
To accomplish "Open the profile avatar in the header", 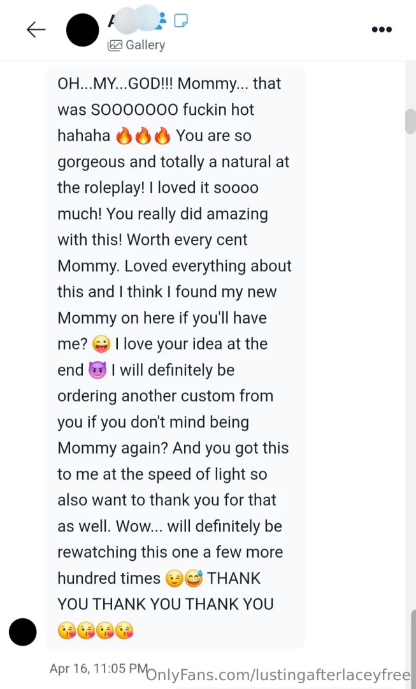I will (83, 30).
